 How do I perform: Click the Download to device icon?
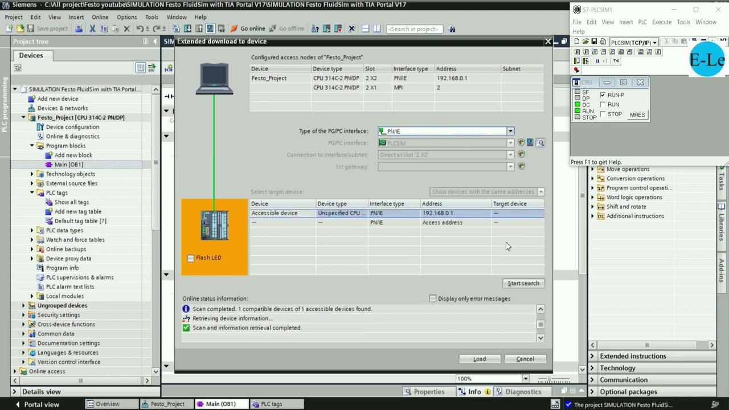pos(187,28)
